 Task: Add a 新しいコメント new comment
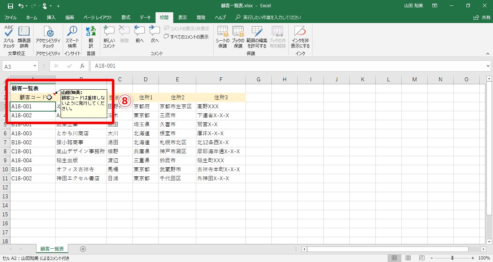pos(109,37)
